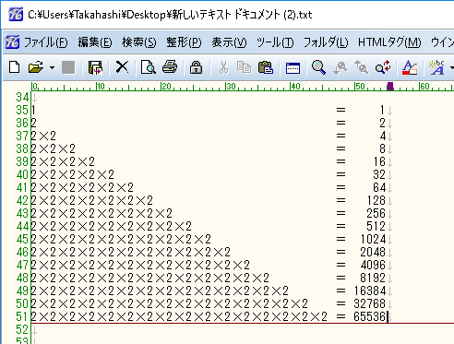Screen dimensions: 454x344
Task: Click the highlight A icon with sparkle
Action: pyautogui.click(x=436, y=67)
